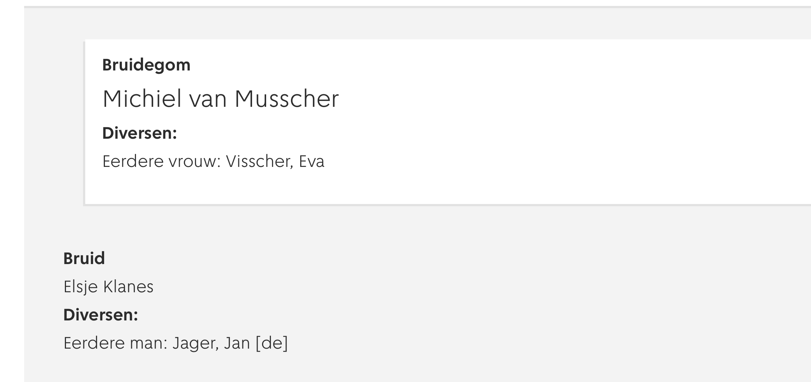Click the word van in groom name
The image size is (811, 382).
[208, 99]
